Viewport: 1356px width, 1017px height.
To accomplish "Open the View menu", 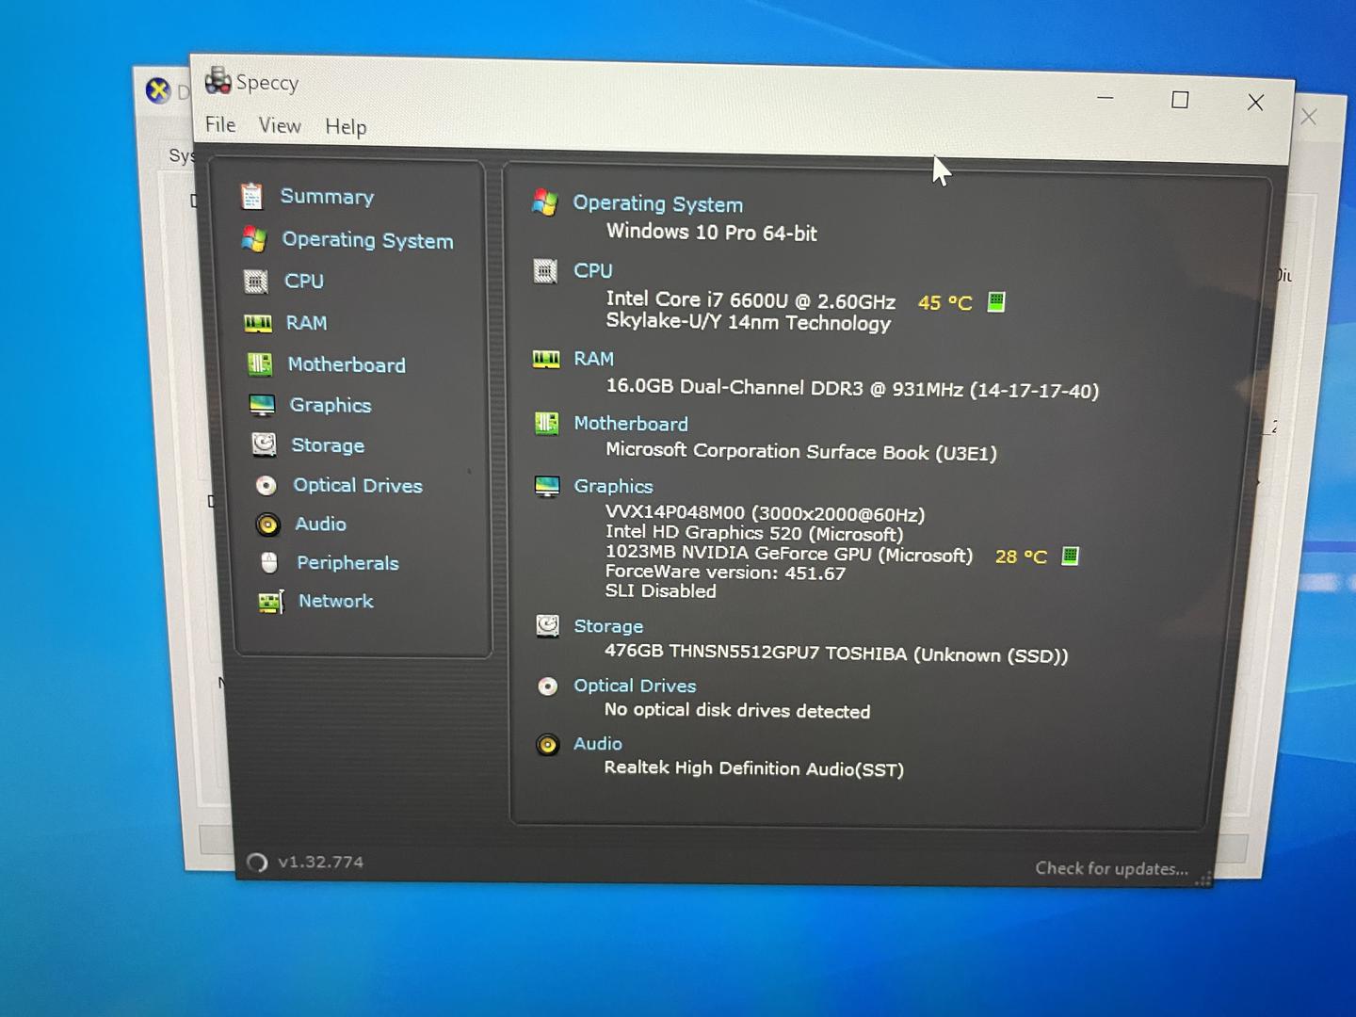I will 280,125.
